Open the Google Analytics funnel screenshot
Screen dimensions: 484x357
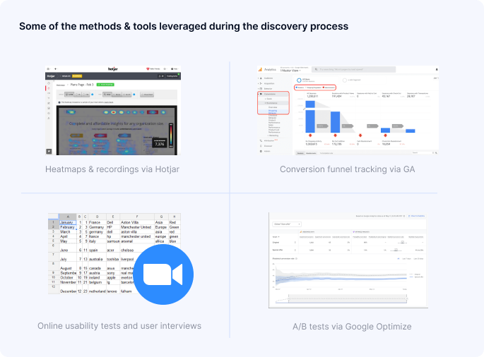tap(348, 110)
